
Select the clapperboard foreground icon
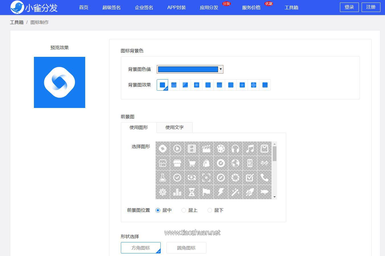click(206, 149)
